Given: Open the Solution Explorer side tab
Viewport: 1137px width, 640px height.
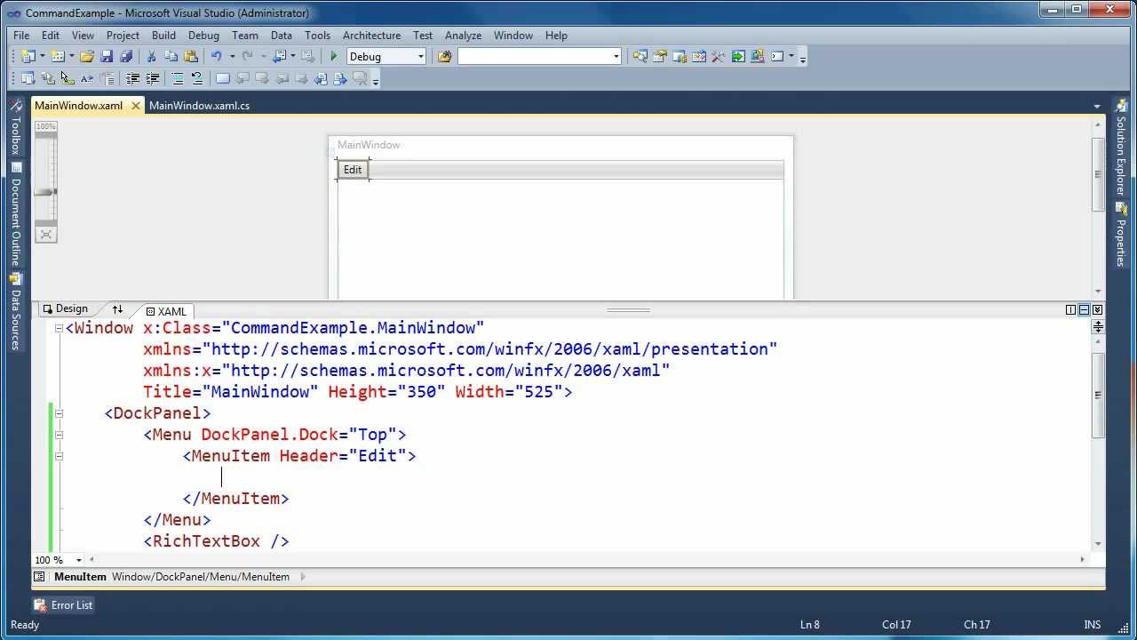Looking at the screenshot, I should [1121, 148].
